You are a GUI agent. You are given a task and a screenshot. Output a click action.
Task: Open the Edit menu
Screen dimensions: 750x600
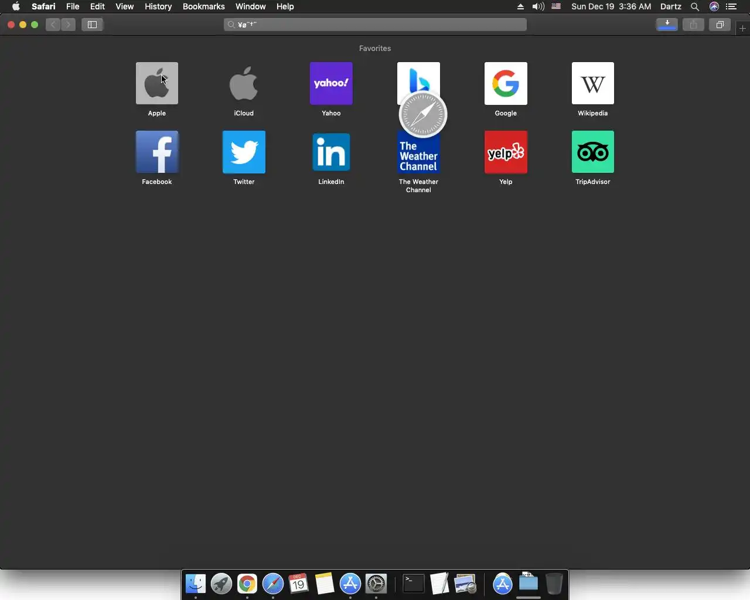(x=97, y=6)
